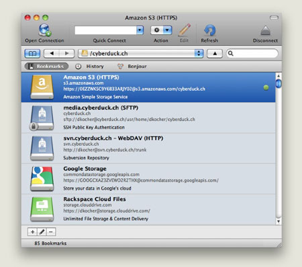Click the green connection status dot

pyautogui.click(x=266, y=87)
